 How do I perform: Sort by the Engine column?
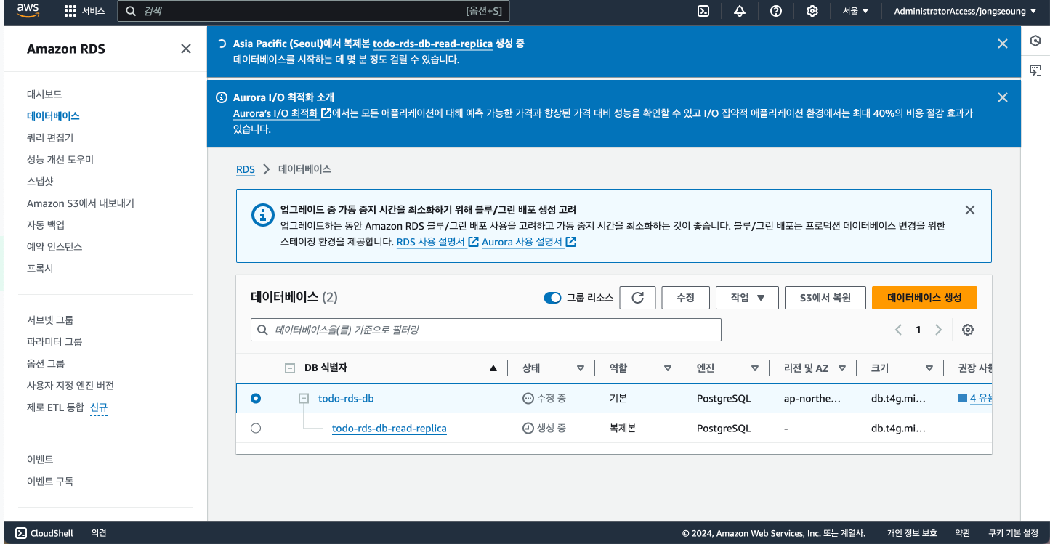755,368
